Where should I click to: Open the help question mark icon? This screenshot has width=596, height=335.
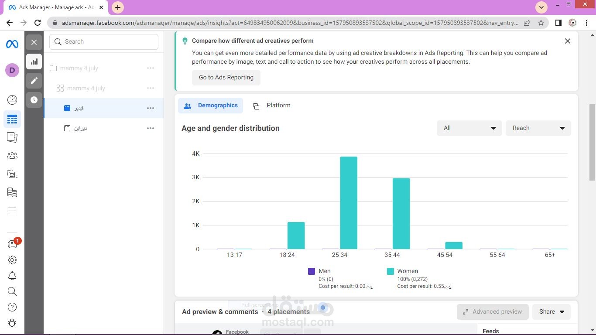point(12,307)
